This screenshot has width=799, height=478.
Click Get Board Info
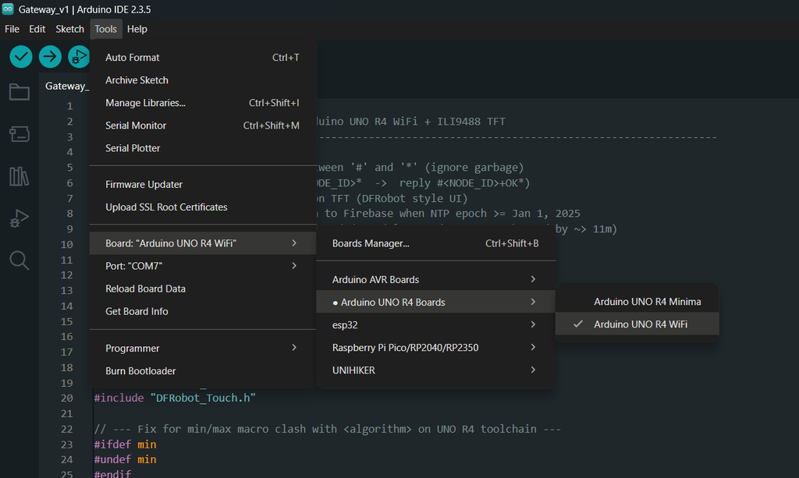tap(137, 311)
